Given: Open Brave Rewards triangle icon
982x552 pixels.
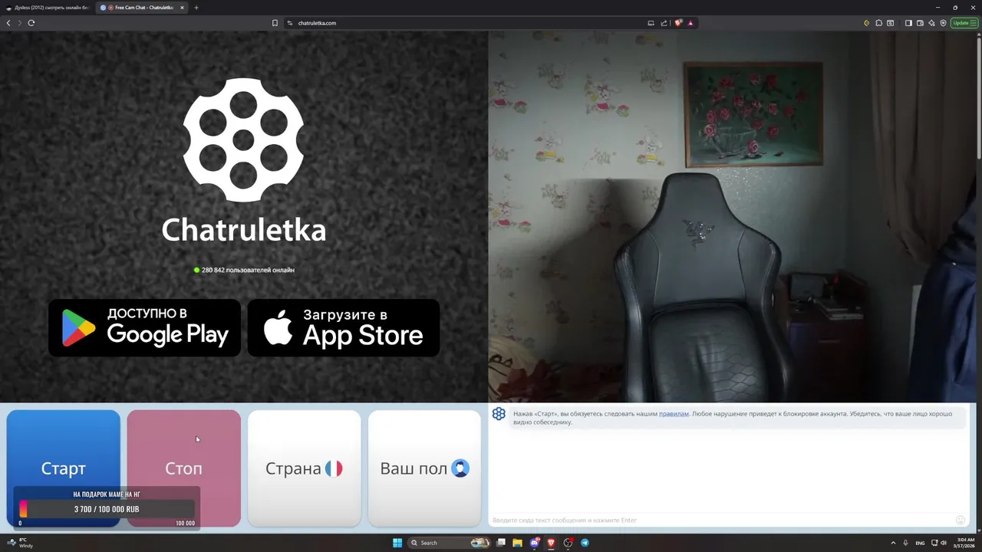Looking at the screenshot, I should (690, 23).
